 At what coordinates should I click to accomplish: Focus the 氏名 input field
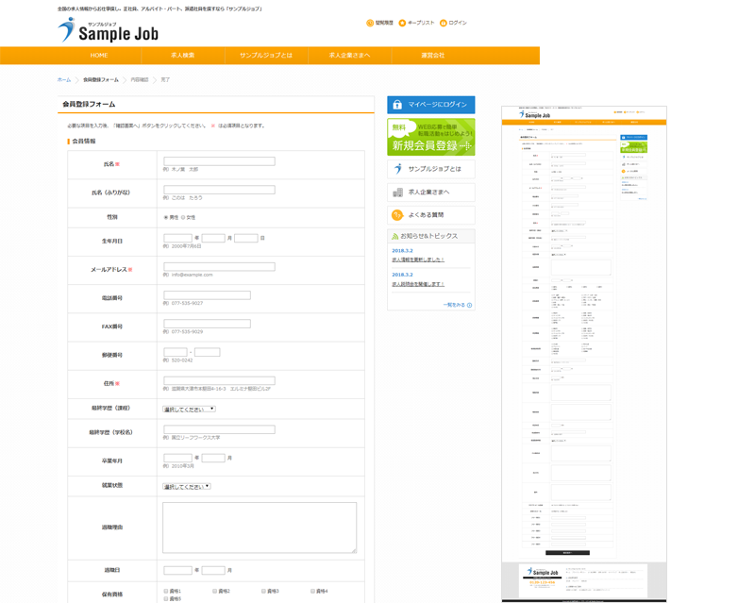pos(219,161)
